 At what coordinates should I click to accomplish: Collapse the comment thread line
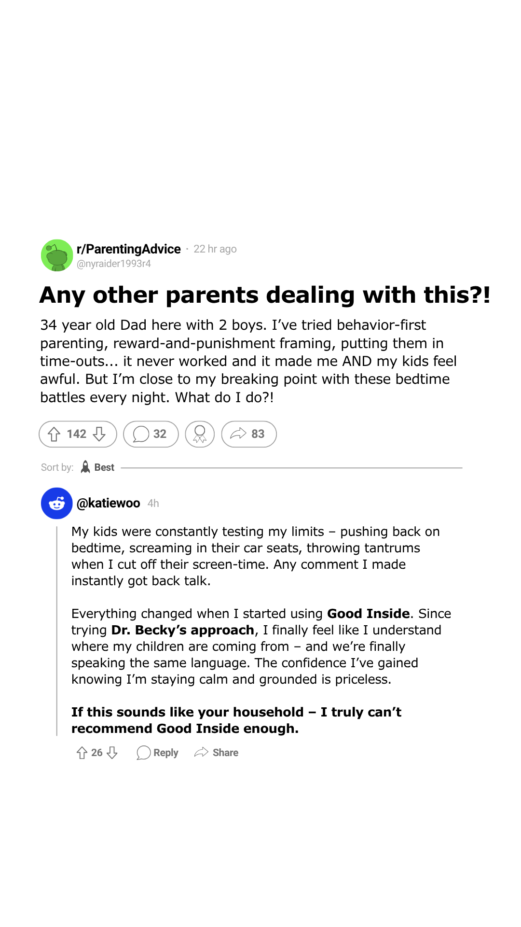57,632
